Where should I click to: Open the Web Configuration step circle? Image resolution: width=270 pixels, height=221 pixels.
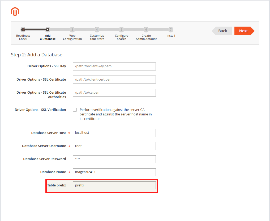[x=72, y=30]
